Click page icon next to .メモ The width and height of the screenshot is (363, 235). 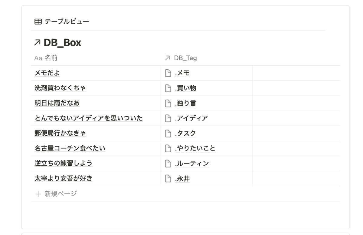pos(168,73)
